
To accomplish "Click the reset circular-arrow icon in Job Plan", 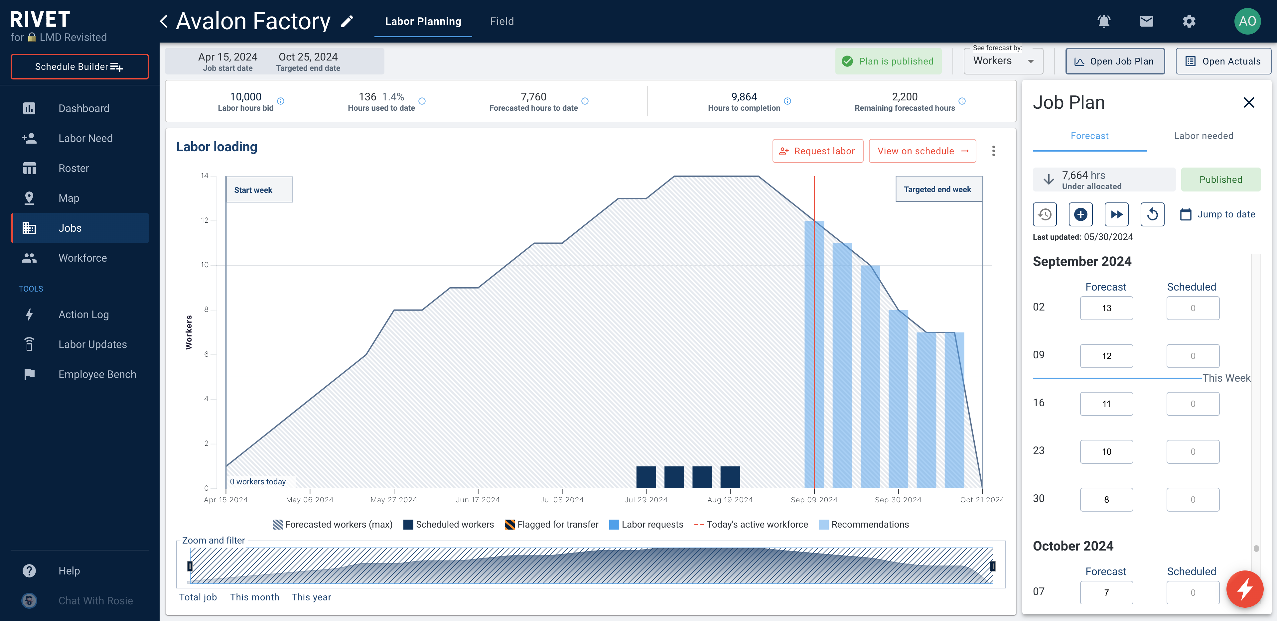I will (x=1153, y=215).
